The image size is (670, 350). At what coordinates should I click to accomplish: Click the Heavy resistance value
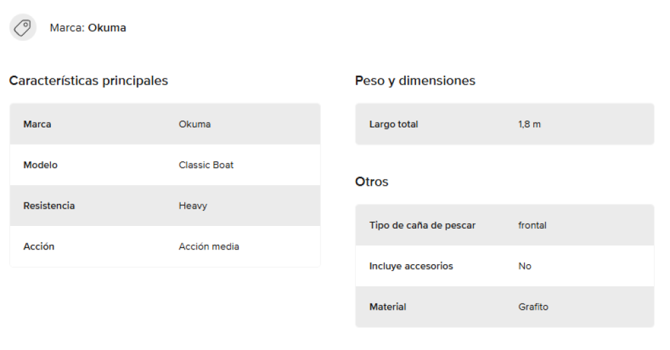tap(193, 206)
